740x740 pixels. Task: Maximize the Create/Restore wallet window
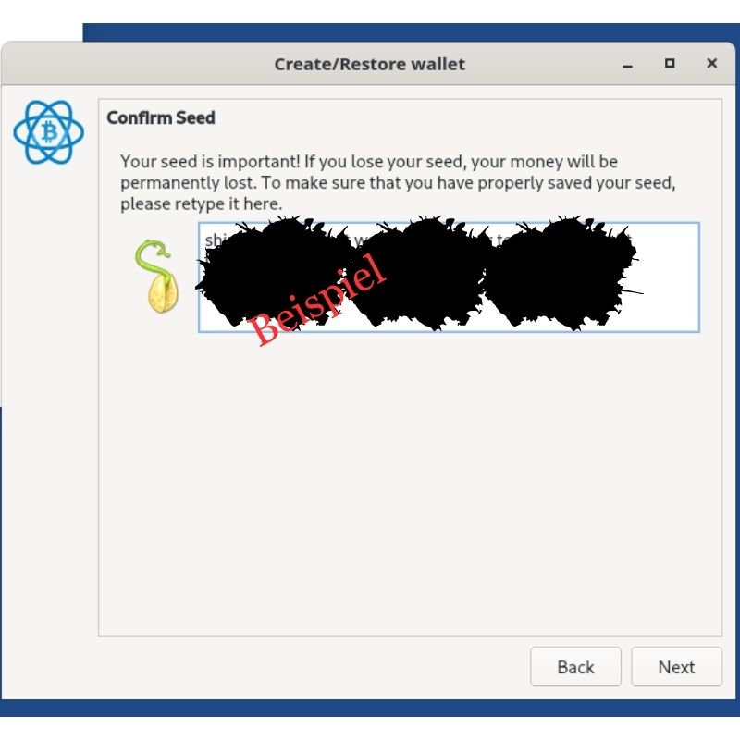670,64
